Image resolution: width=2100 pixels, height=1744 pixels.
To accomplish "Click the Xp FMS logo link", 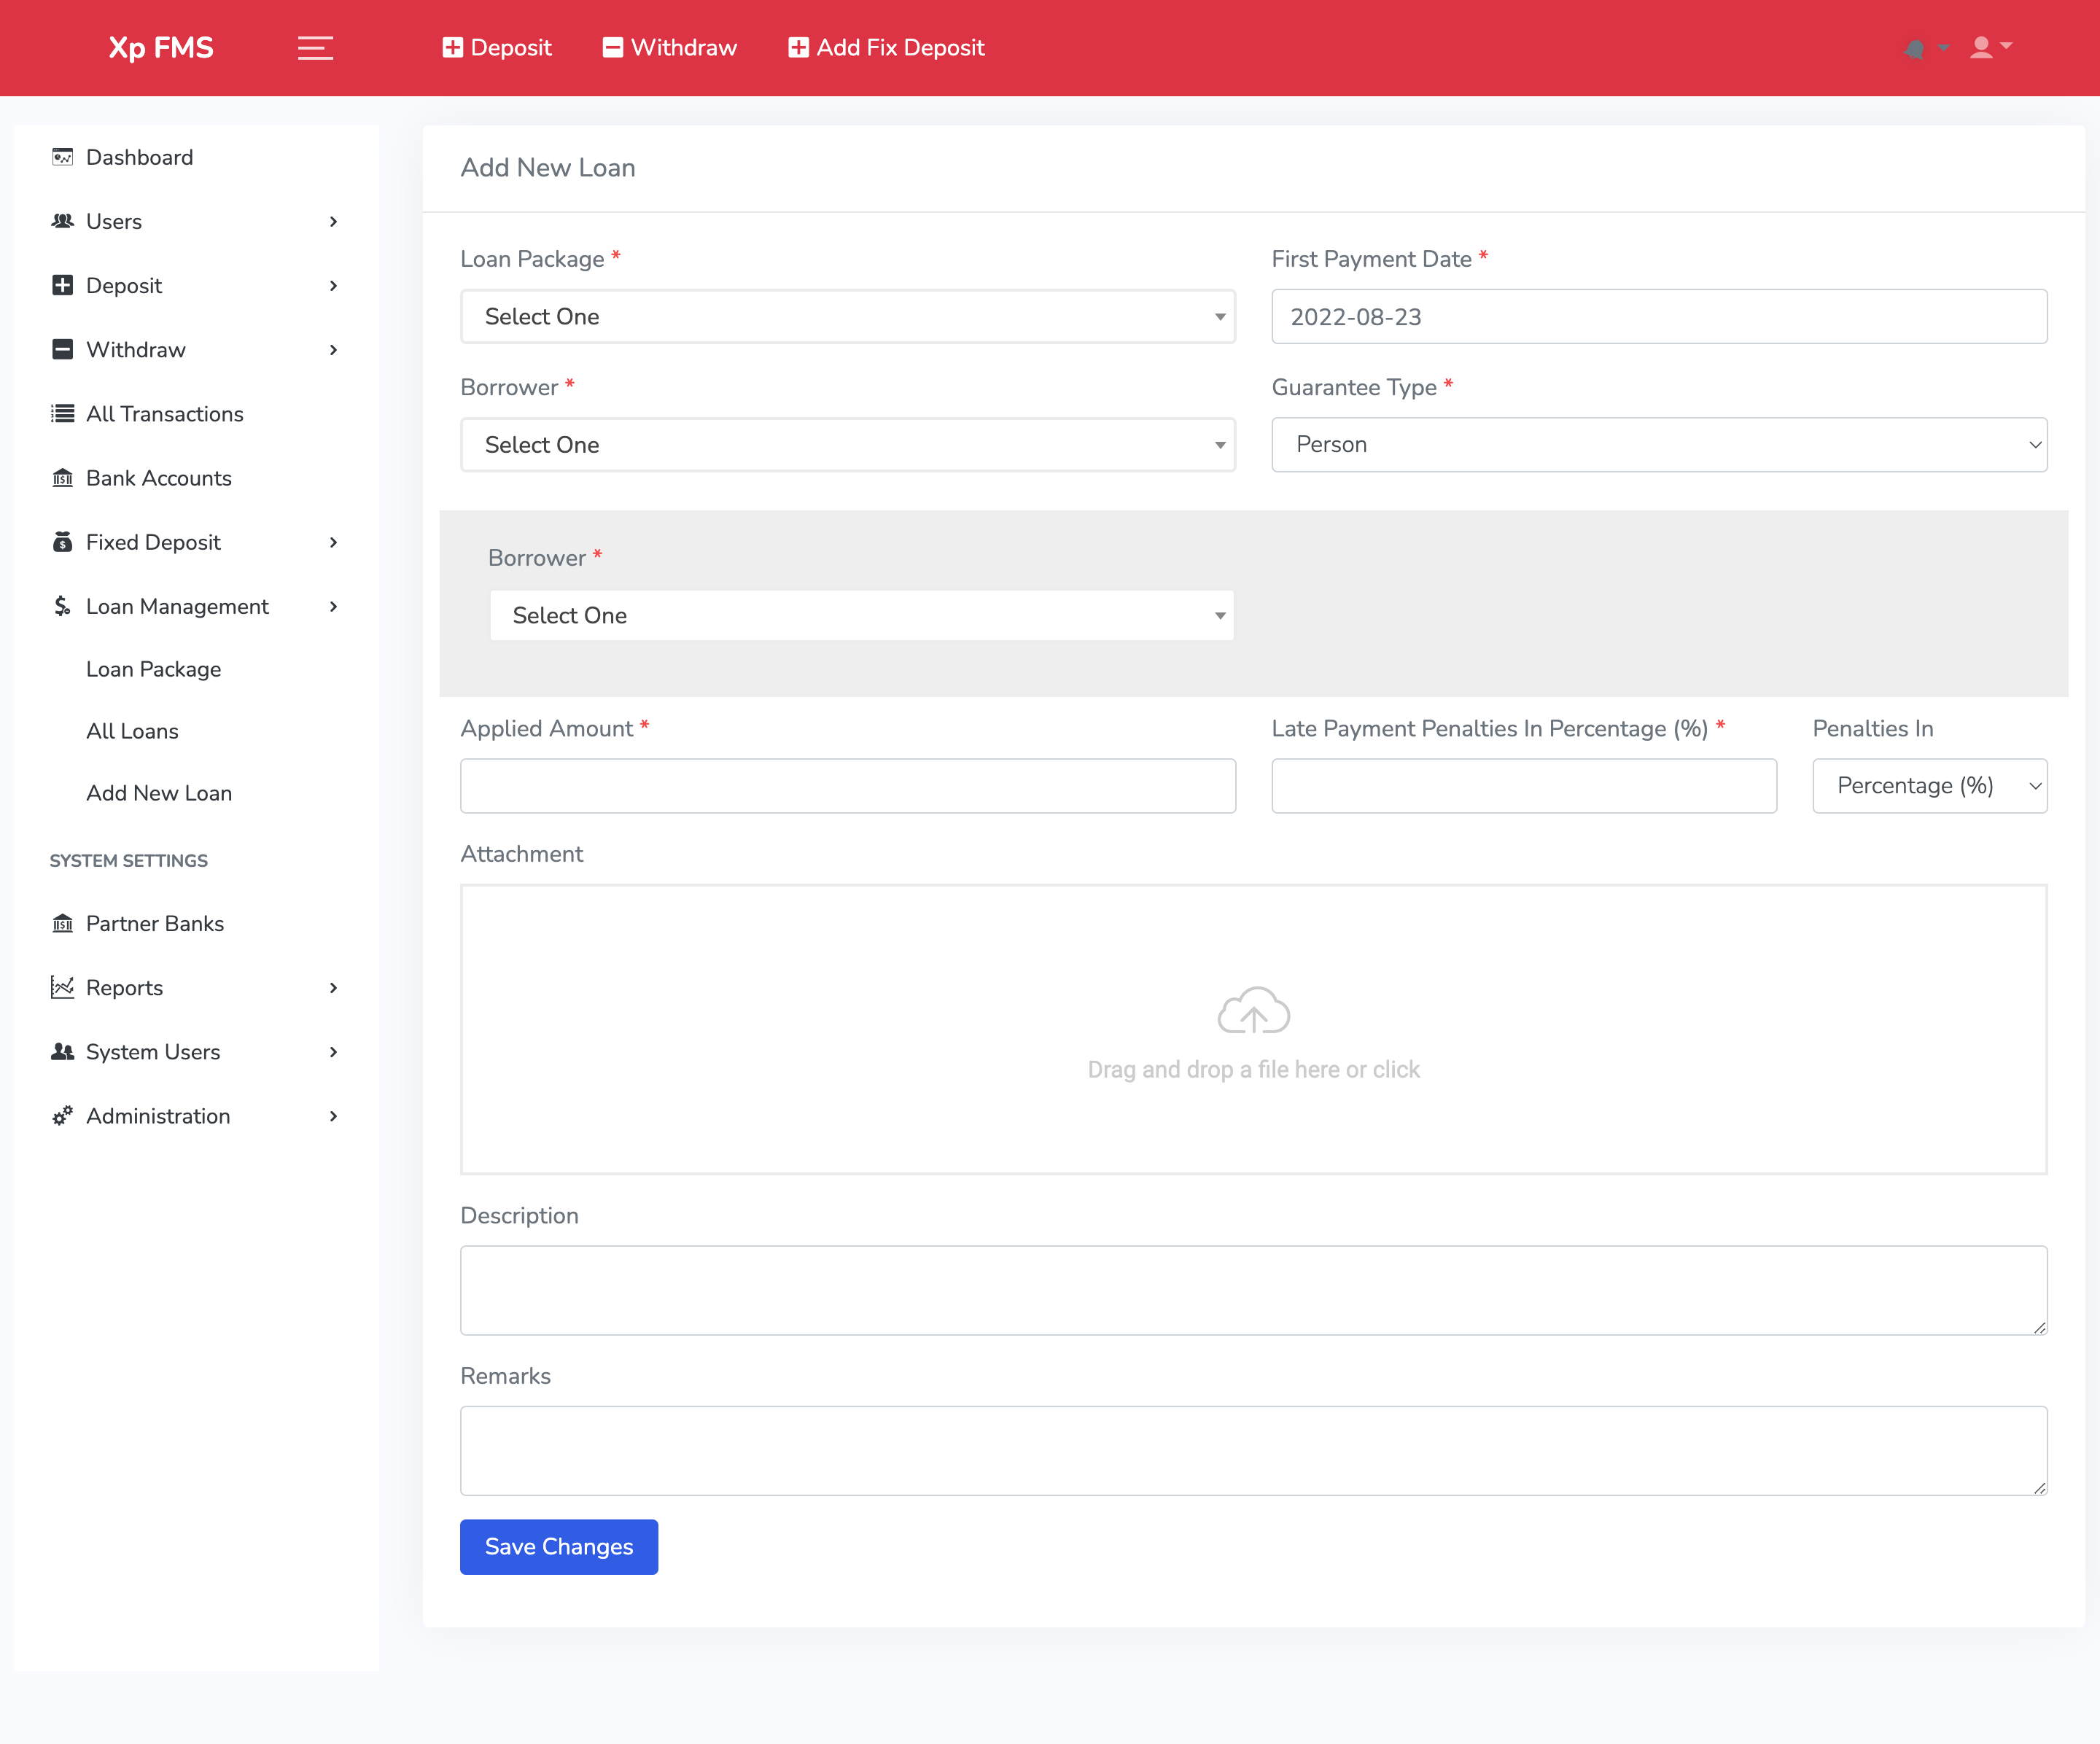I will tap(161, 48).
